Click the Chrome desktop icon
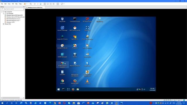The image size is (187, 105). (62, 82)
